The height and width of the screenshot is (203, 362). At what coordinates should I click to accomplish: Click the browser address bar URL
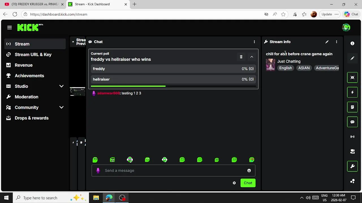59,14
